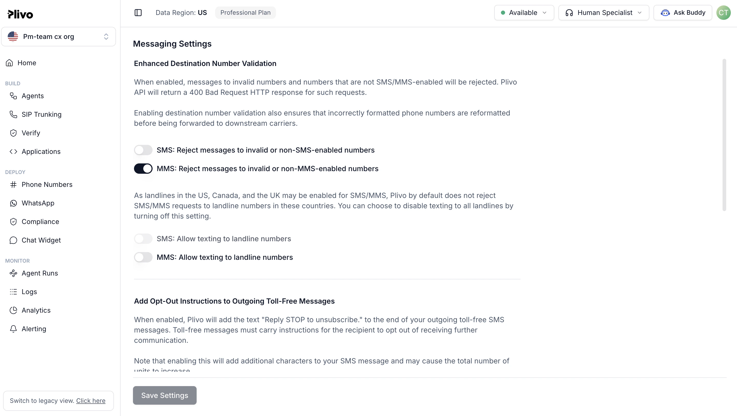Go to Phone Numbers
Viewport: 737px width, 416px height.
coord(47,185)
